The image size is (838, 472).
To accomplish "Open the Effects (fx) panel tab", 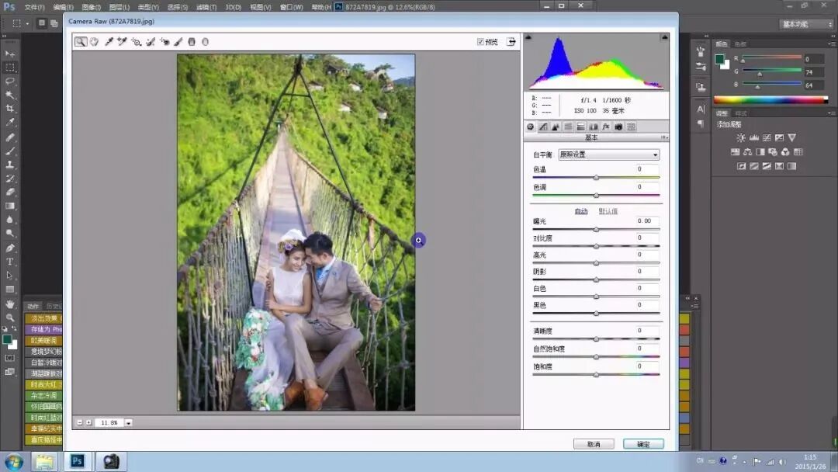I will (606, 127).
